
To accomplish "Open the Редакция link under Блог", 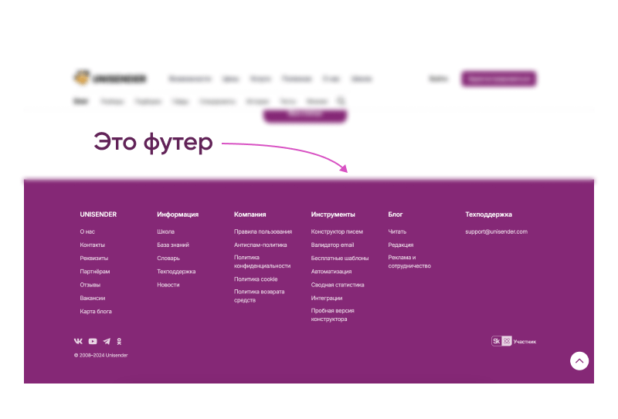I will tap(400, 245).
